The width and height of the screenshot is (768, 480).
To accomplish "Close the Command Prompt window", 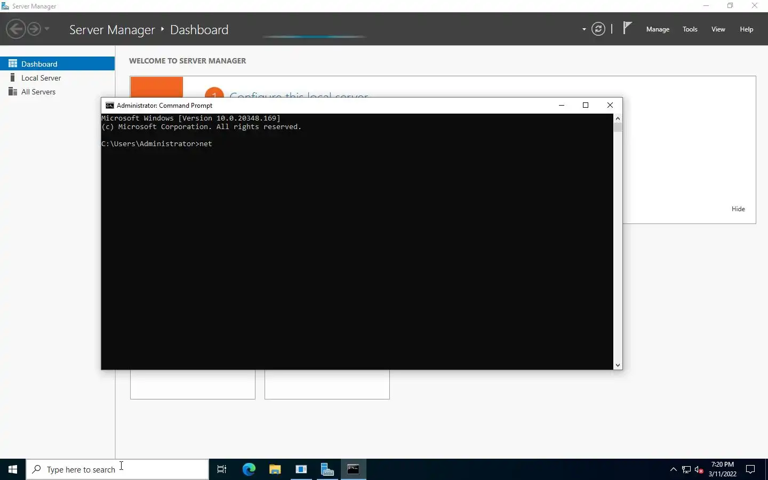I will click(610, 105).
